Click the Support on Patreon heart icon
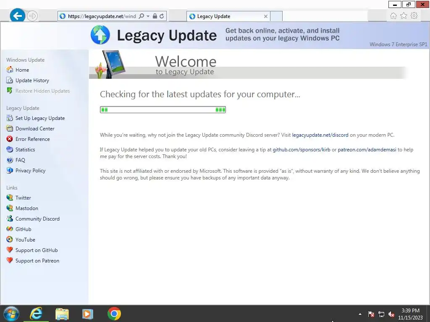 tap(10, 260)
